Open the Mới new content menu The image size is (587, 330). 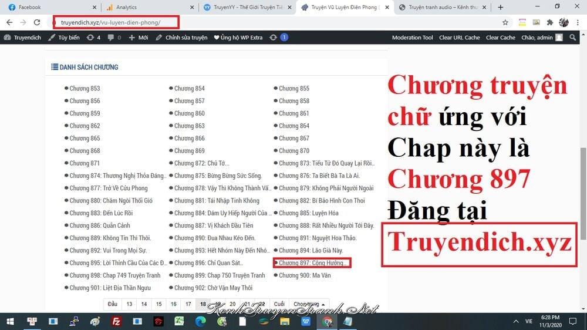139,38
